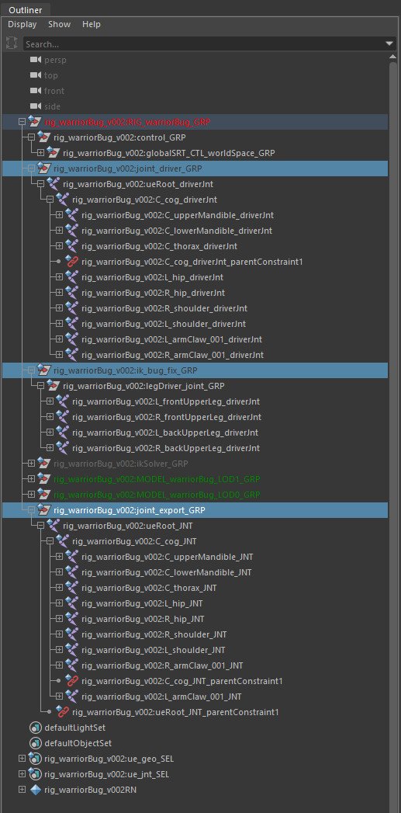Select C_thorax_JNT node
Viewport: 401px width, 813px height.
click(149, 588)
